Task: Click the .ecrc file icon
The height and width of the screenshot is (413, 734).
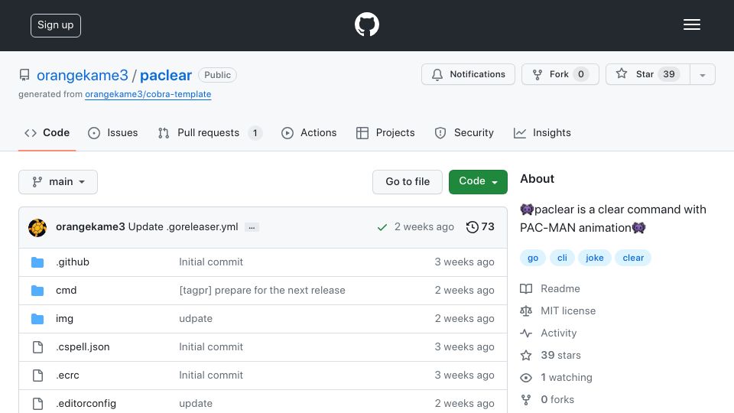Action: pyautogui.click(x=37, y=376)
